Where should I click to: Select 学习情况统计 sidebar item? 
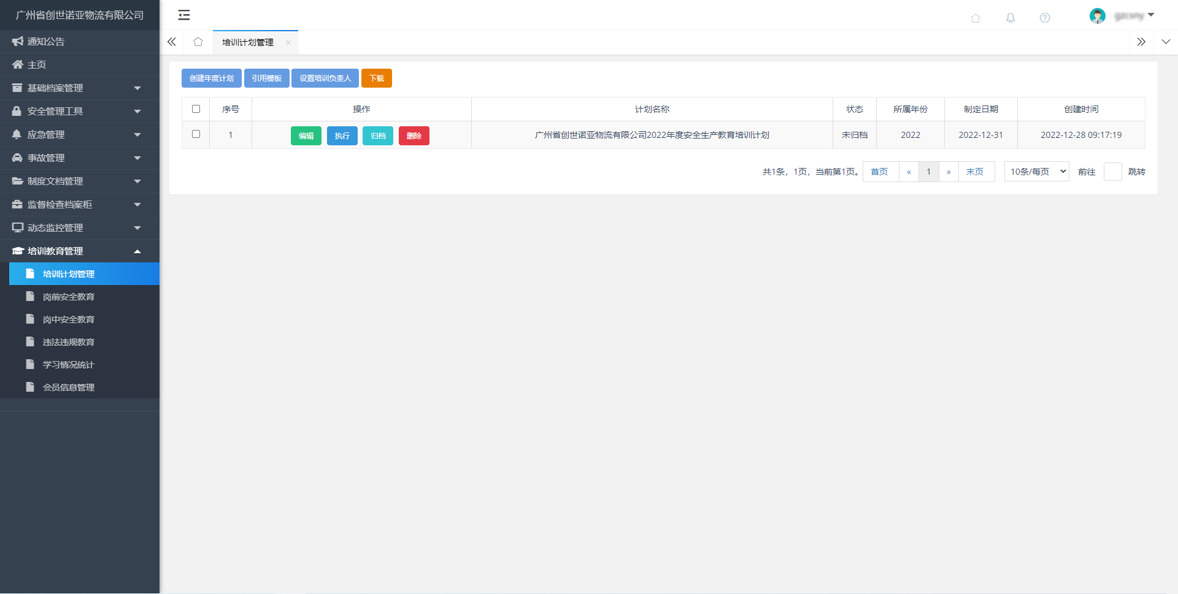pos(69,365)
